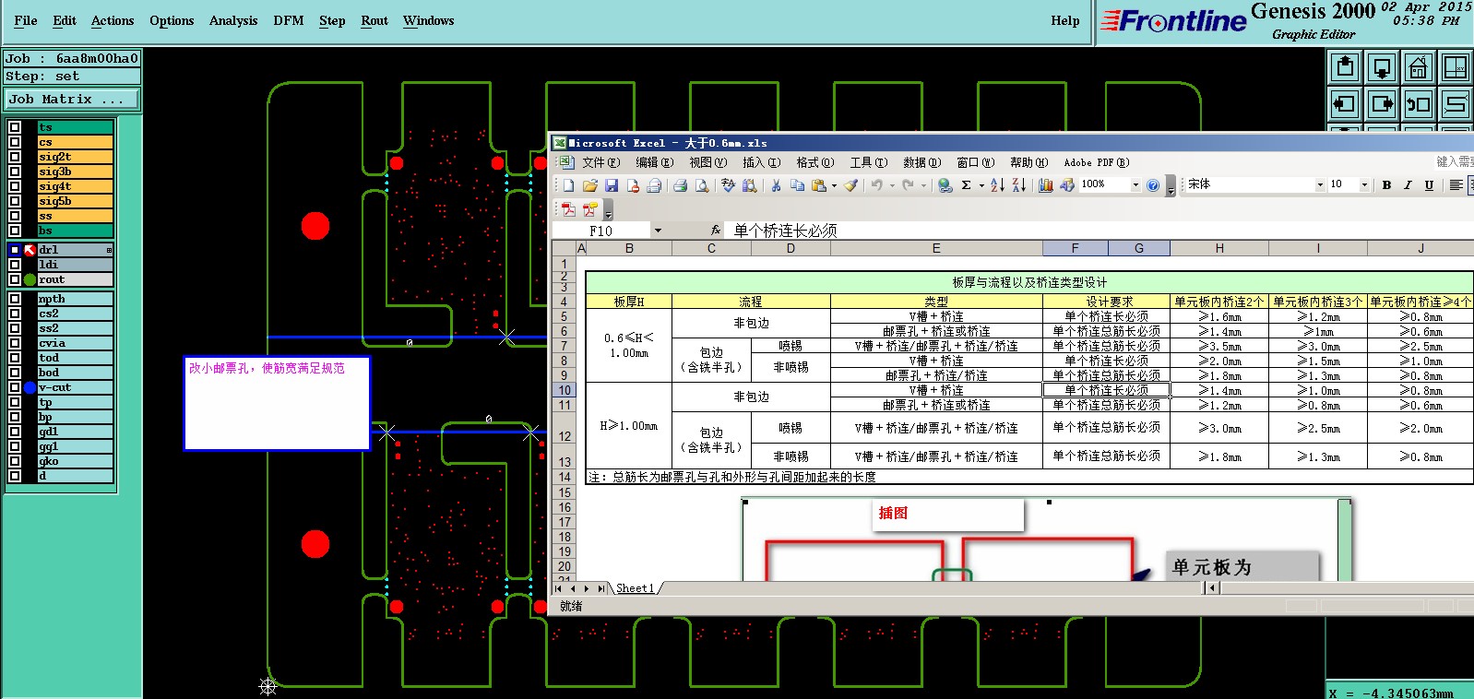Click the Format Painter brush icon
Viewport: 1474px width, 699px height.
click(851, 185)
